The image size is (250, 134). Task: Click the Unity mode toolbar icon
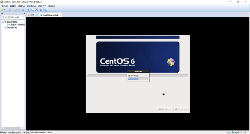40,10
